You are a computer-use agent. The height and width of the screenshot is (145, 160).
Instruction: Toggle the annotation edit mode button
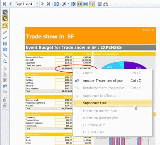(x=5, y=18)
